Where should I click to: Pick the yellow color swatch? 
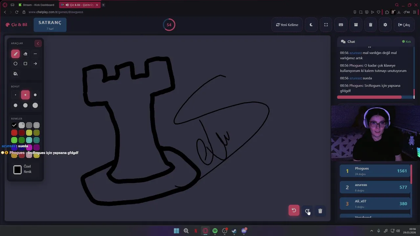(29, 133)
